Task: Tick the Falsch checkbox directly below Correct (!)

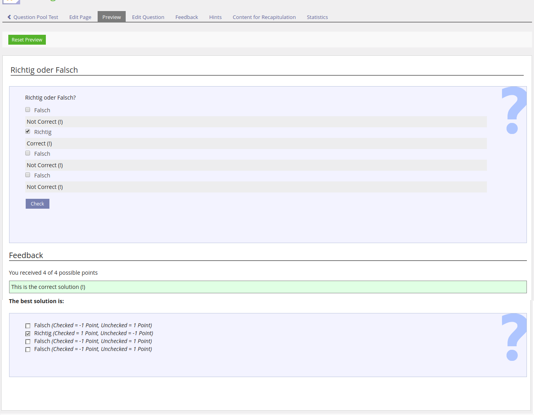Action: (x=28, y=153)
